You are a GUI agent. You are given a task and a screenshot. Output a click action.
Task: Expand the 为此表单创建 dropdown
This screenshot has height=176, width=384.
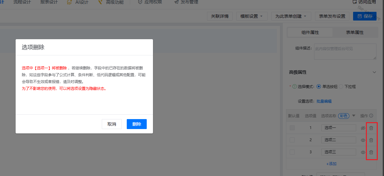click(291, 16)
